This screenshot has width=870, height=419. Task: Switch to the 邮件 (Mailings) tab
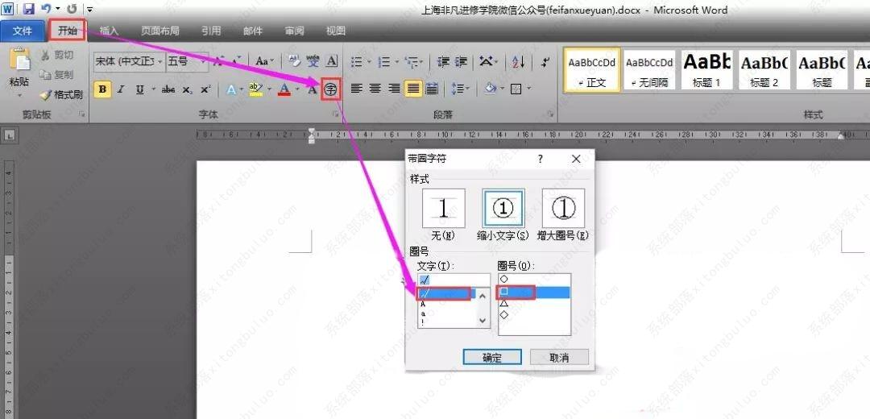[253, 31]
